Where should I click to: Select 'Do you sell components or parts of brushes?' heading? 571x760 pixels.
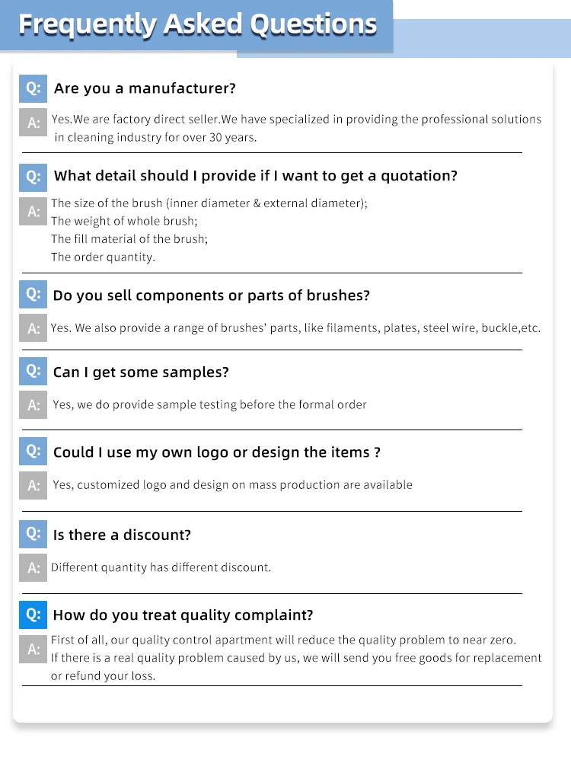(211, 295)
